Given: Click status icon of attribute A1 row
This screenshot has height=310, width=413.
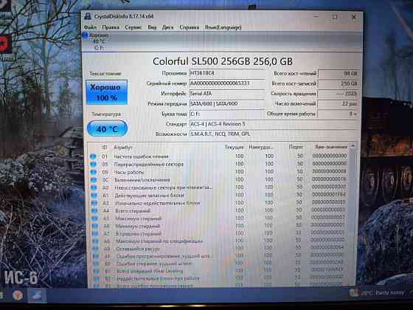Looking at the screenshot, I should 94,196.
